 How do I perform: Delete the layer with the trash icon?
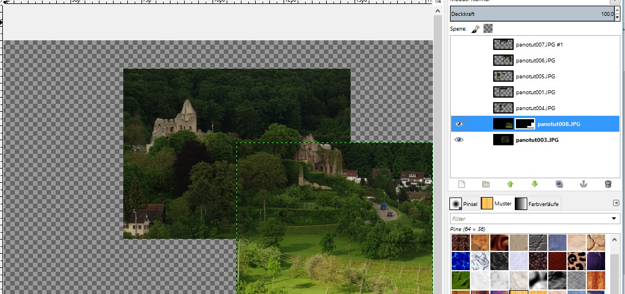(608, 184)
